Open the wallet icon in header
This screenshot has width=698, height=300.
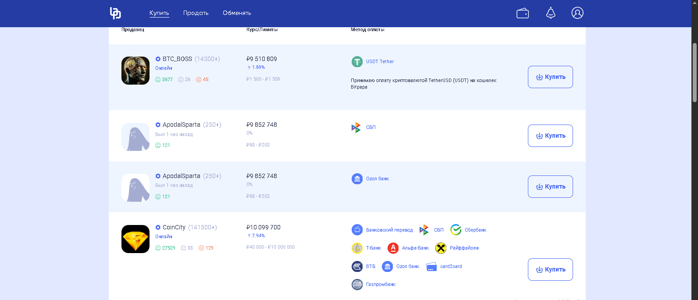click(x=523, y=13)
